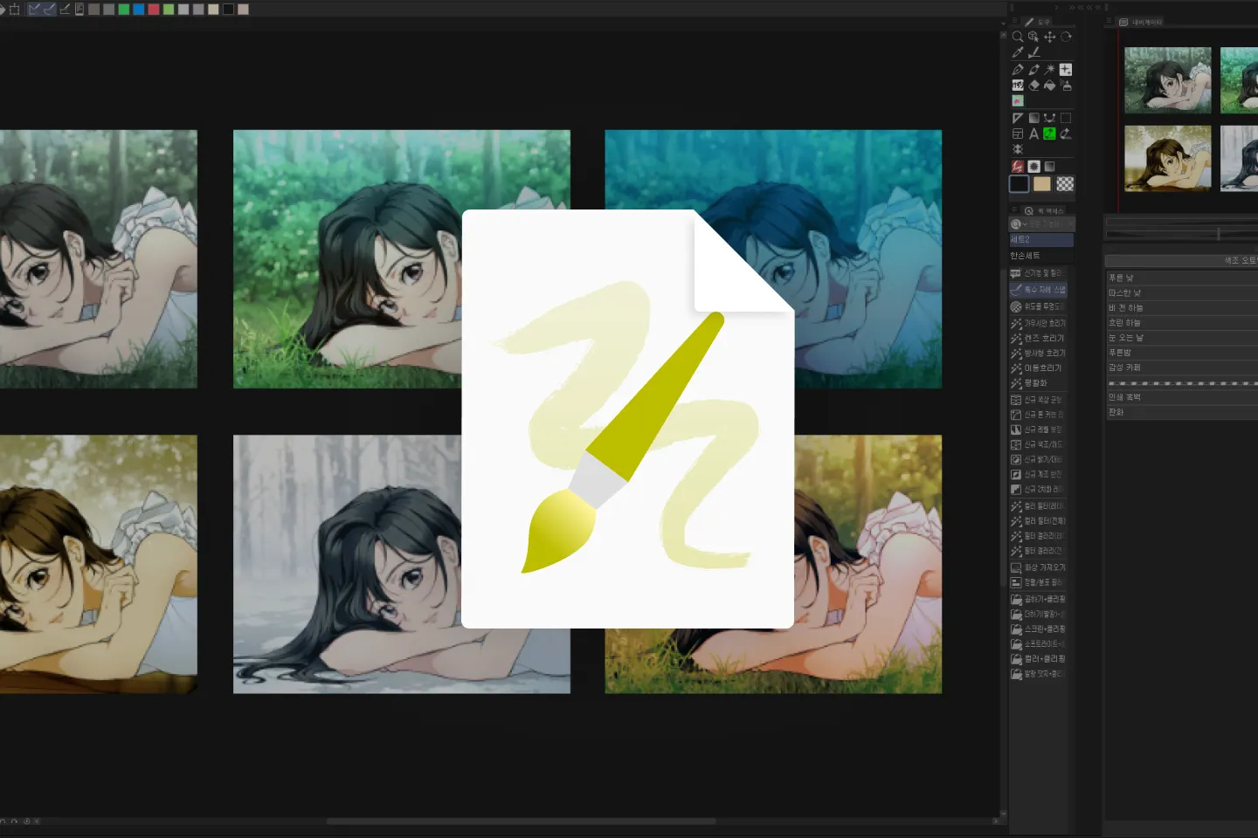Viewport: 1258px width, 838px height.
Task: Select the Gradient tool square
Action: click(x=1033, y=118)
